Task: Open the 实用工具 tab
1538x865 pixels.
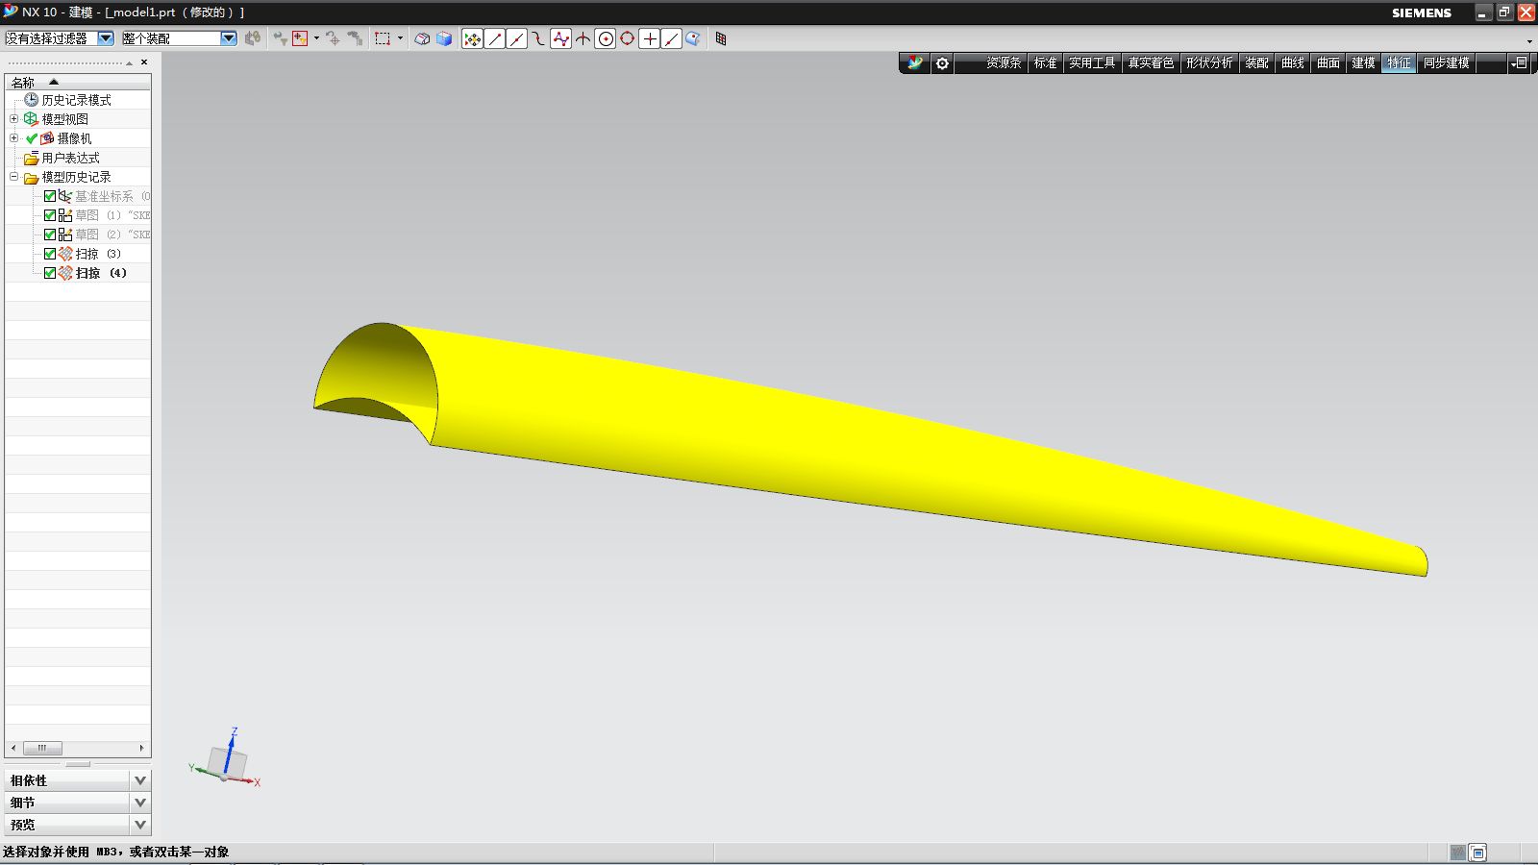Action: pyautogui.click(x=1092, y=63)
